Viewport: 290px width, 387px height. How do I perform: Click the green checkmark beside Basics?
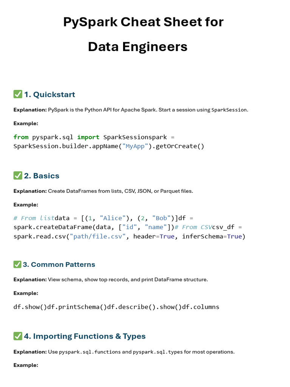click(18, 175)
